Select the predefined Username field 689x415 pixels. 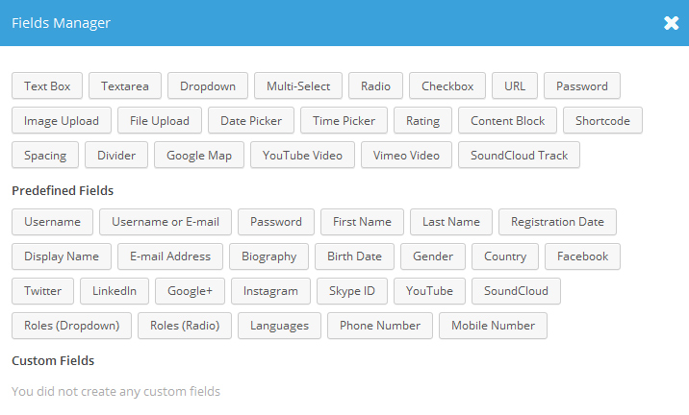pyautogui.click(x=52, y=222)
